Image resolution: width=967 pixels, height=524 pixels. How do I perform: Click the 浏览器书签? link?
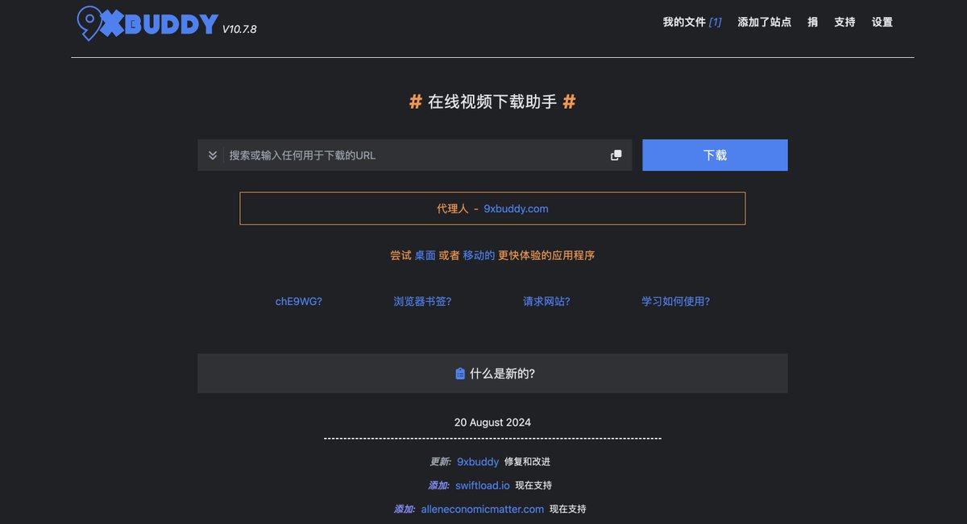[x=422, y=302]
